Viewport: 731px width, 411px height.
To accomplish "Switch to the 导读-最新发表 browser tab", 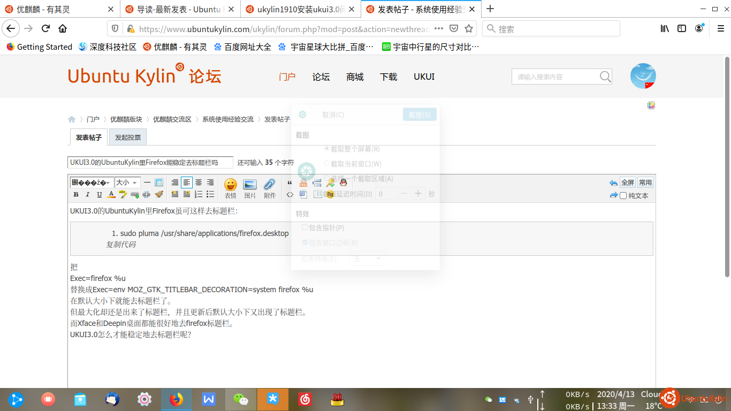I will 180,9.
